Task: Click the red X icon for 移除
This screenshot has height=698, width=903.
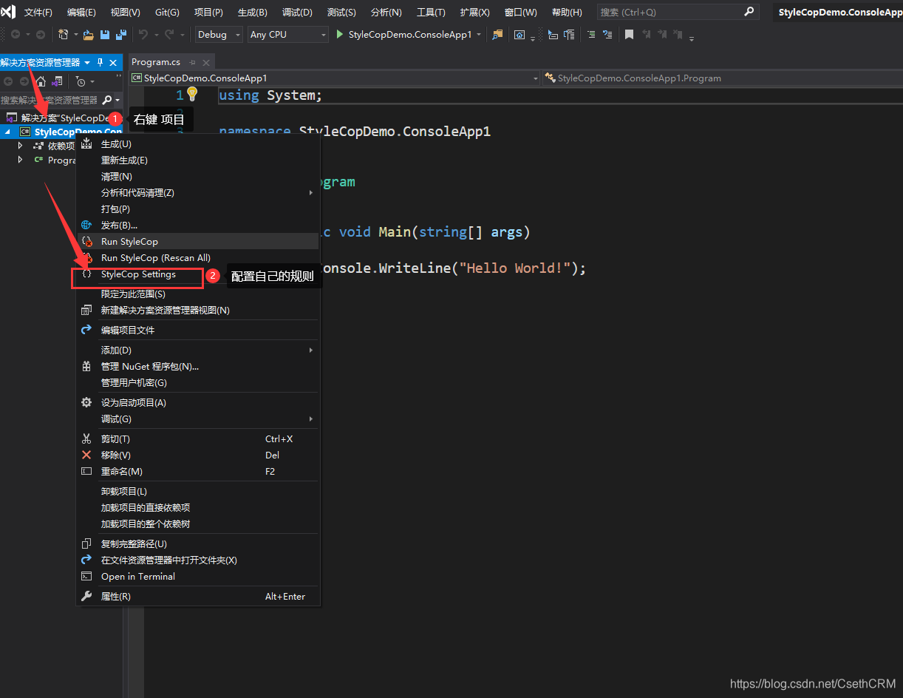Action: coord(86,455)
